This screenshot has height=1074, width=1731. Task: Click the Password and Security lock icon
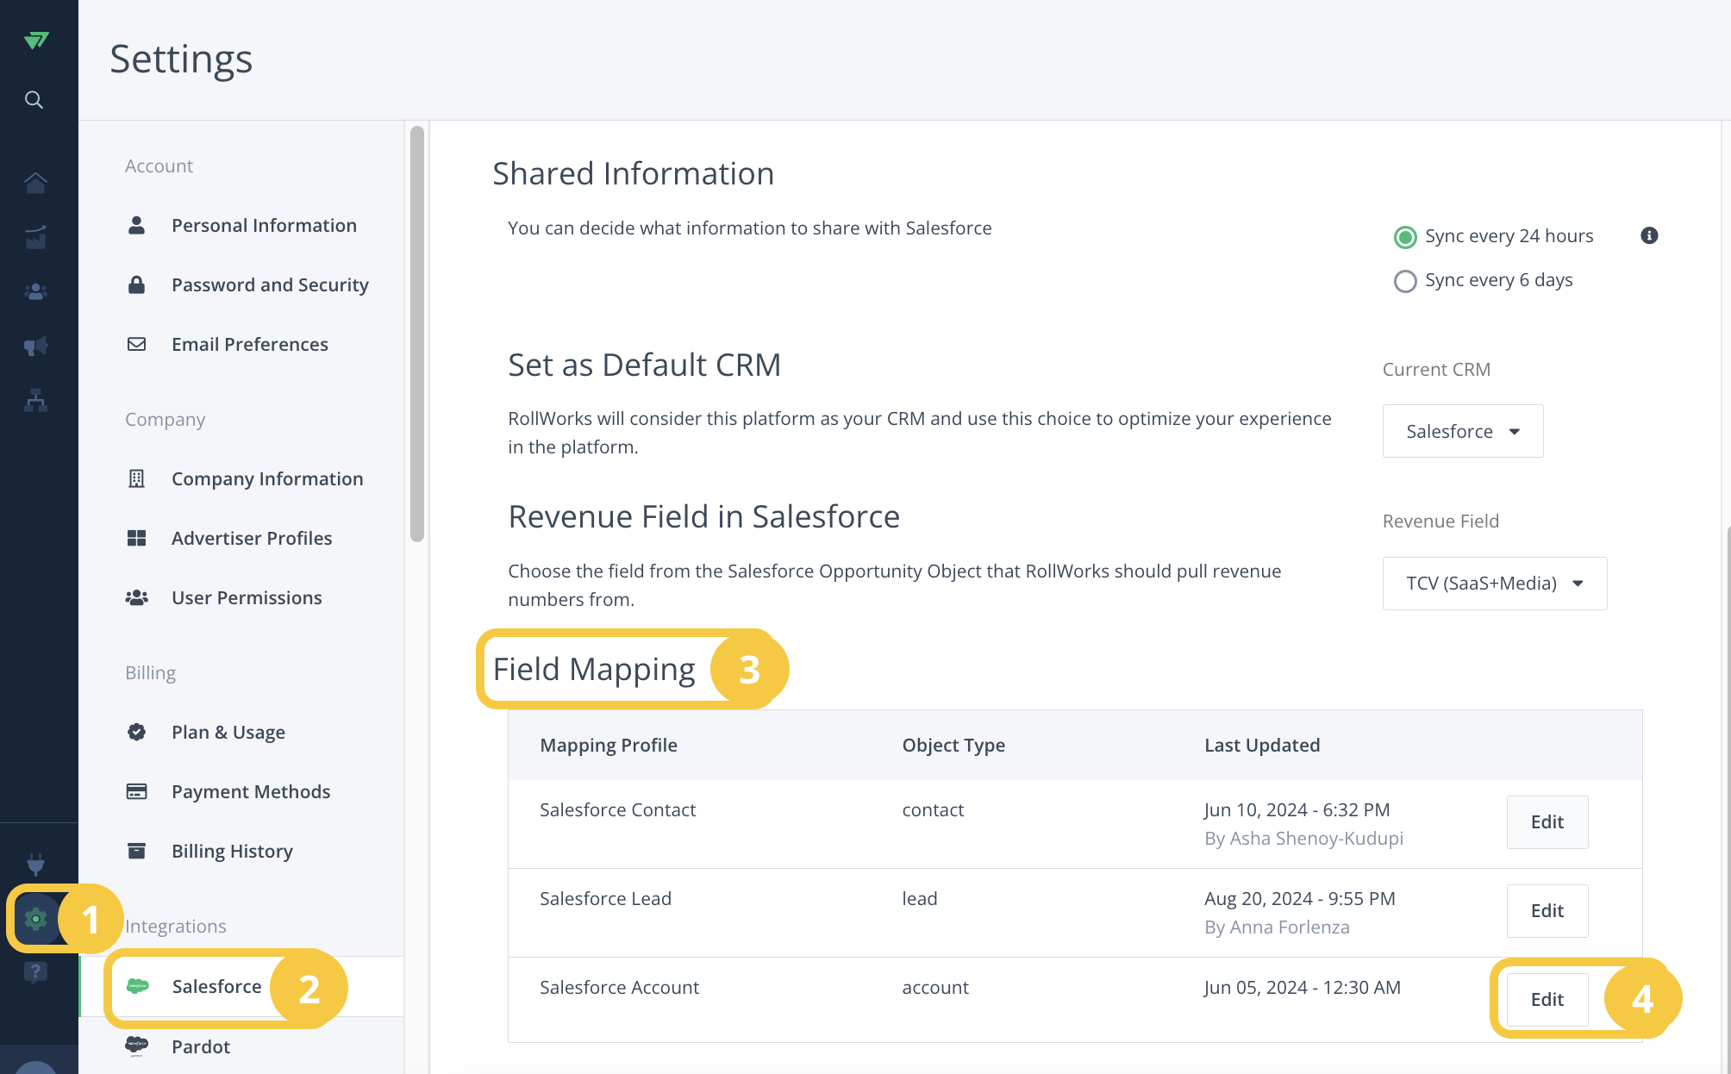coord(136,284)
